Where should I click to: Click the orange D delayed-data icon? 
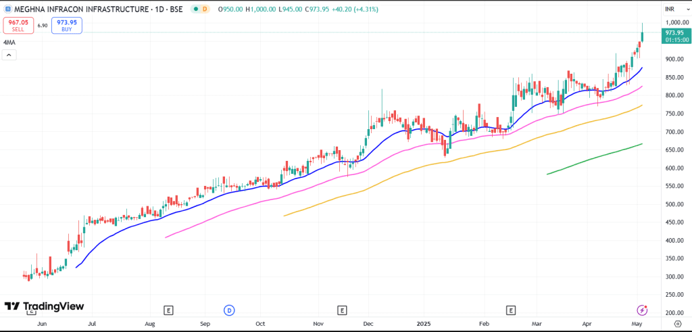[205, 9]
